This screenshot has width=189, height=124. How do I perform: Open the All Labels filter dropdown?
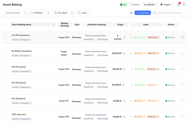pyautogui.click(x=64, y=13)
